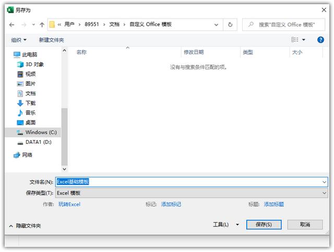334x252 pixels.
Task: Click 取消 button
Action: click(305, 224)
